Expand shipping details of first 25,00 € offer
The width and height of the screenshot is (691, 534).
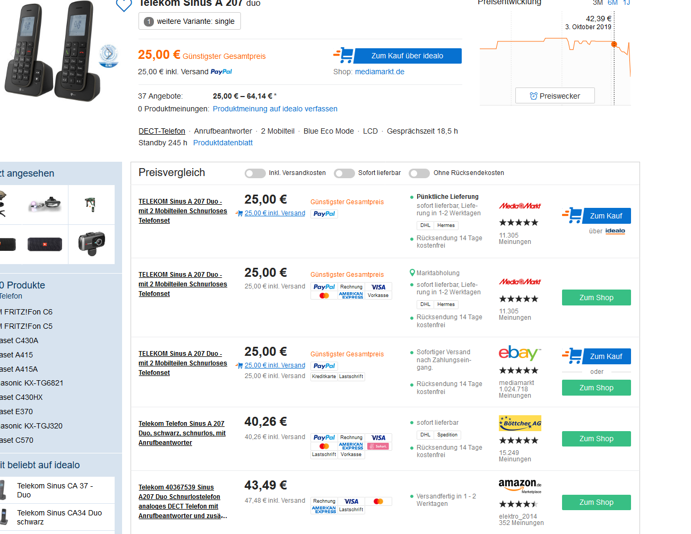[x=274, y=213]
